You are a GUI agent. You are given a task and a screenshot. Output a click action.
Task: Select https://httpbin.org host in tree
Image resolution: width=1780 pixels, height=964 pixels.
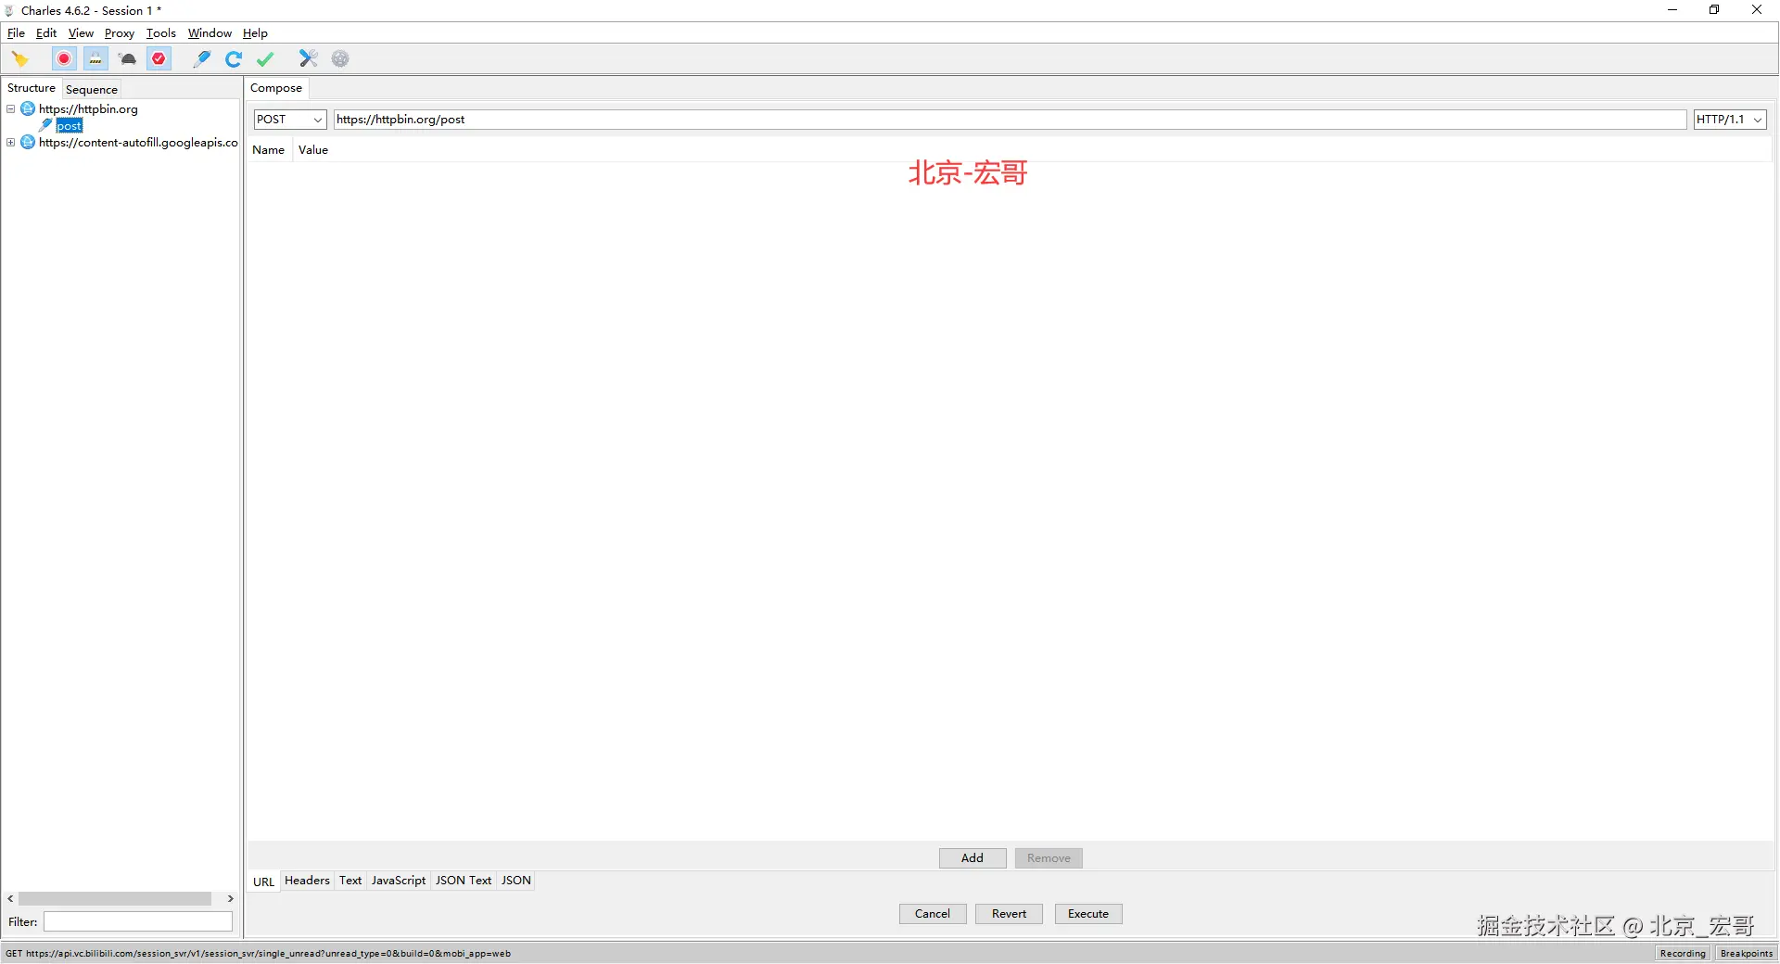(x=88, y=109)
